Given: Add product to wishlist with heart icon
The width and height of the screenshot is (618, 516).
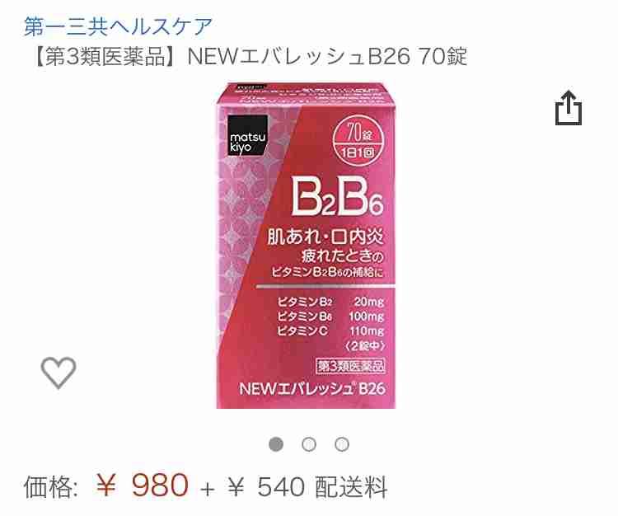Looking at the screenshot, I should pyautogui.click(x=59, y=373).
